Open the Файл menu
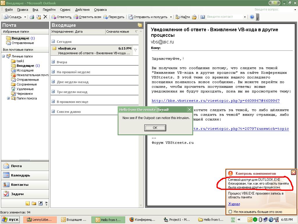The width and height of the screenshot is (298, 224). coord(9,10)
